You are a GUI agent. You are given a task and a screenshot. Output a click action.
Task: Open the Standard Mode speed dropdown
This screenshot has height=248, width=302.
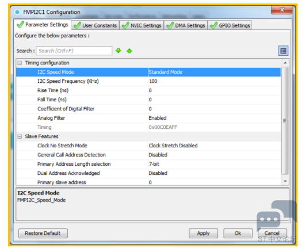point(214,72)
